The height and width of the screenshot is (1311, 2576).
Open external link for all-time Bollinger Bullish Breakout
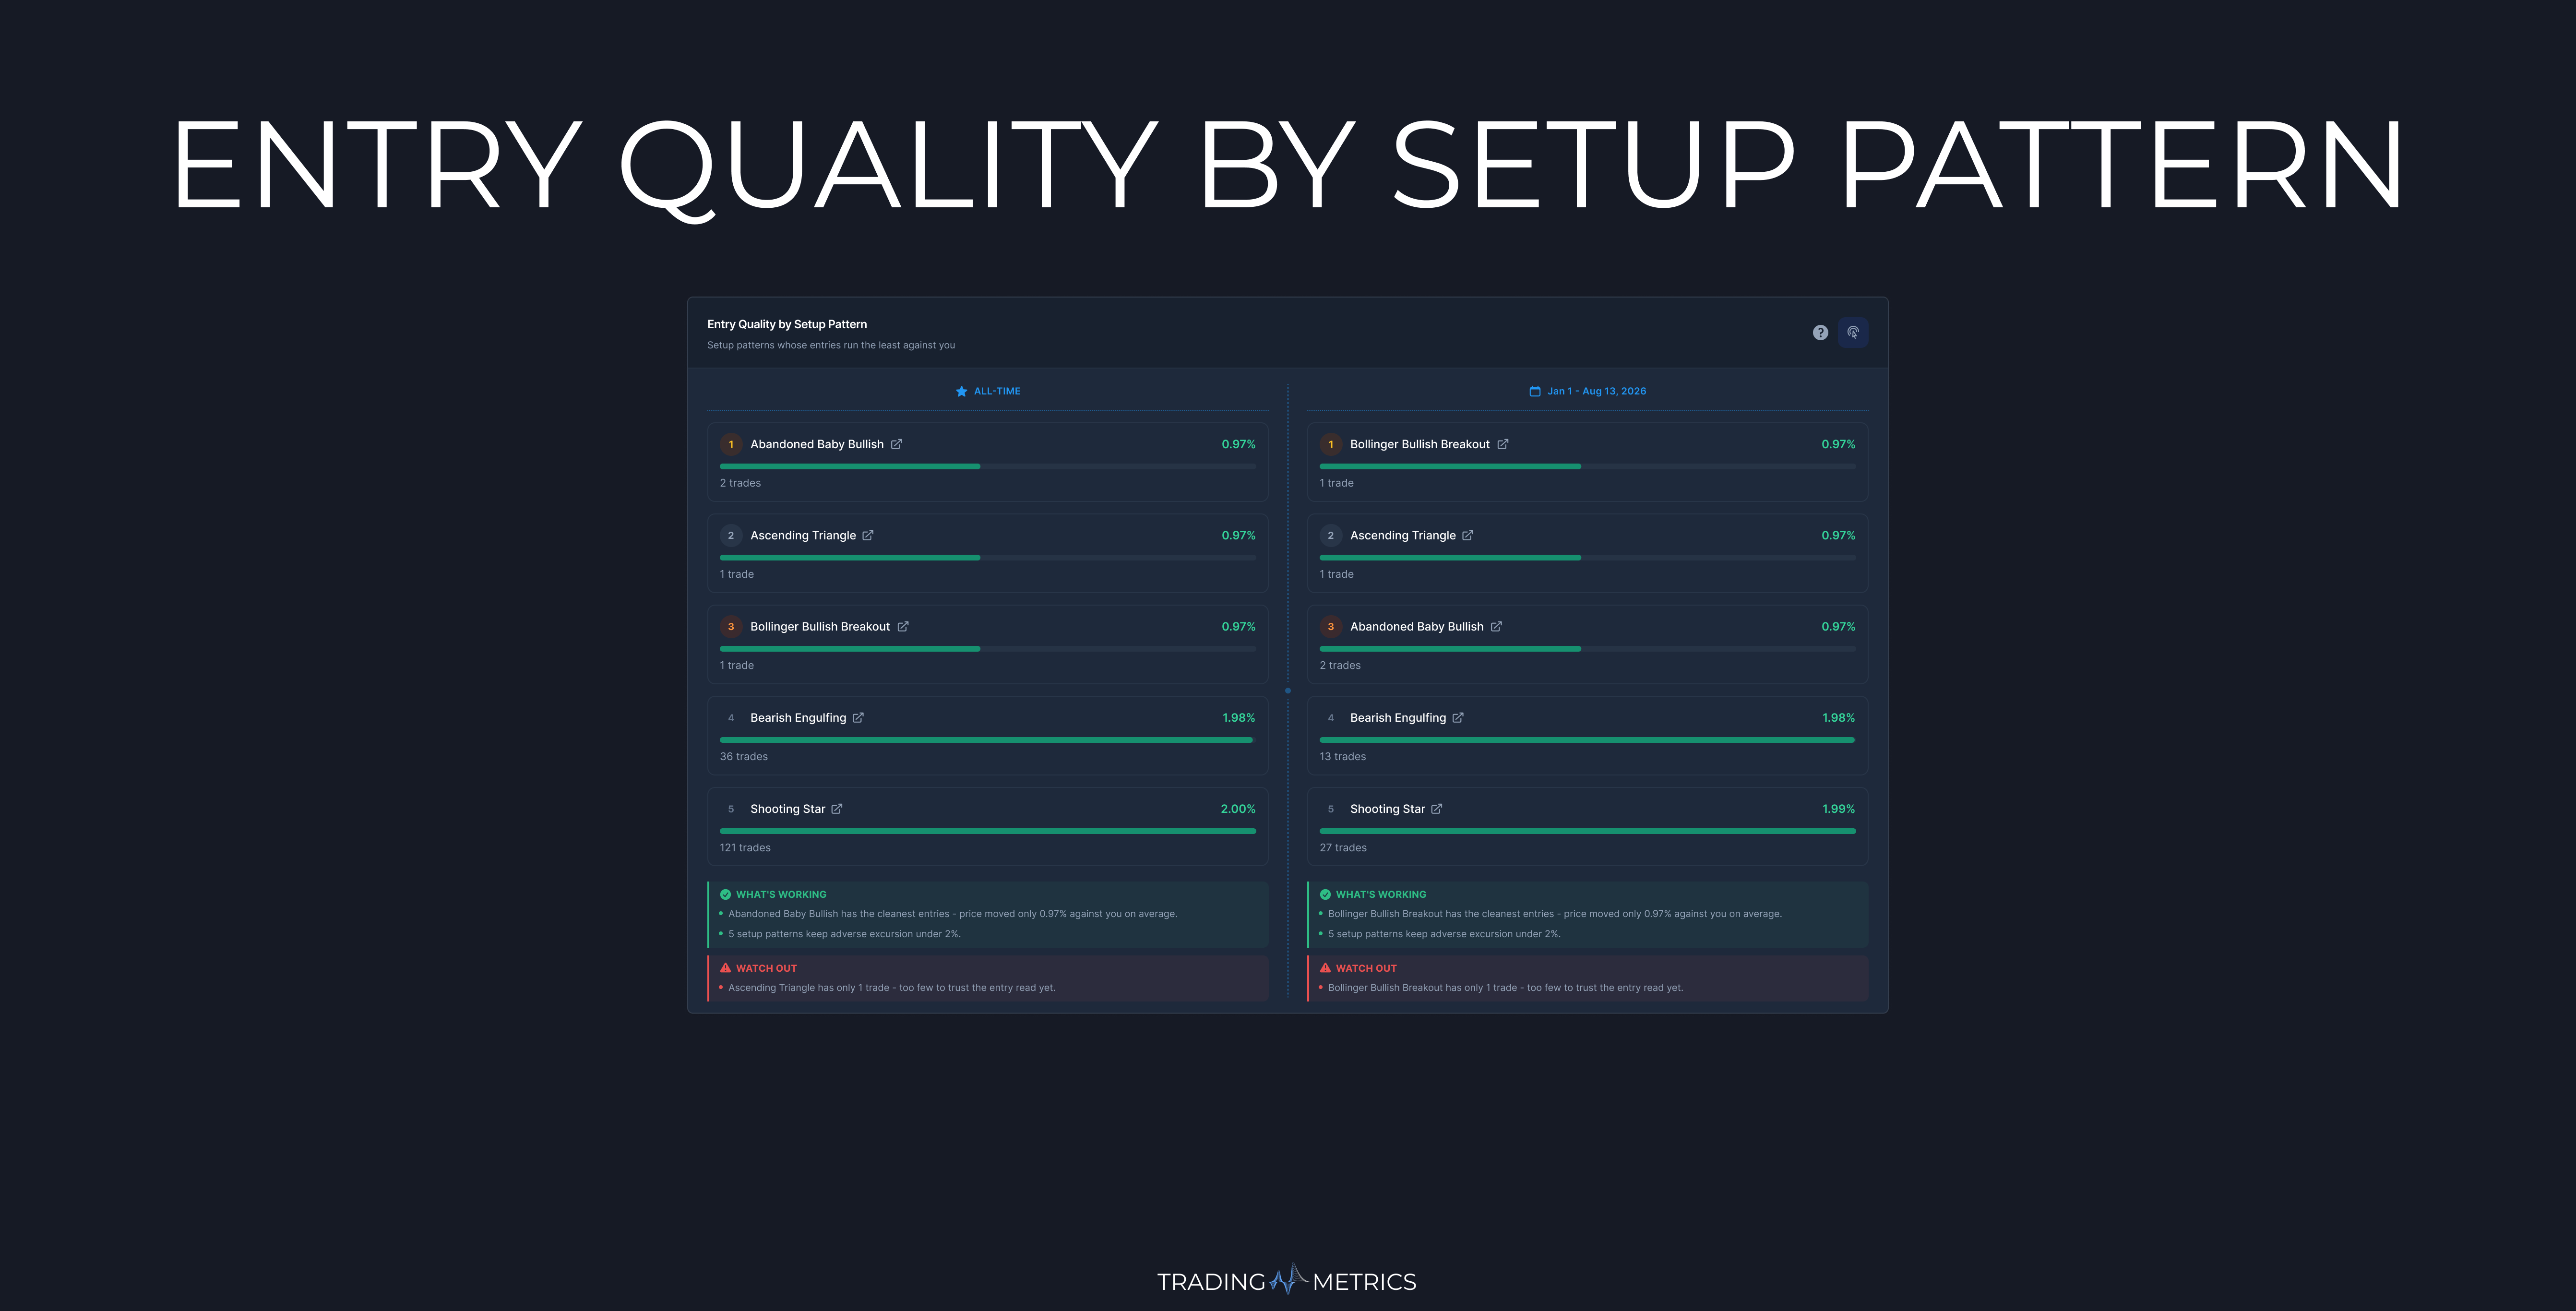point(903,627)
